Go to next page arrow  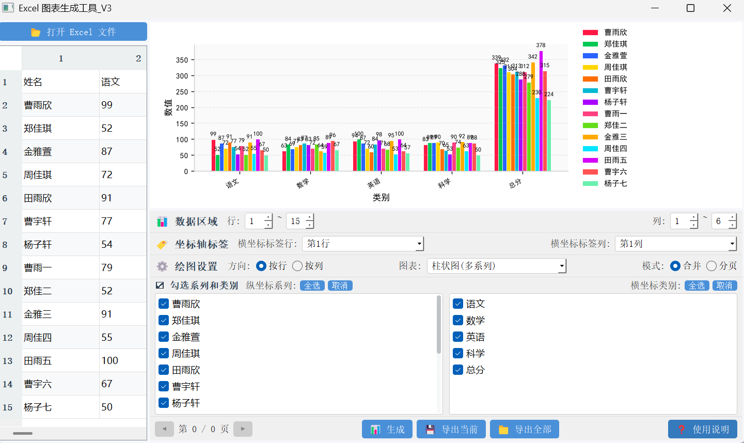pos(243,429)
